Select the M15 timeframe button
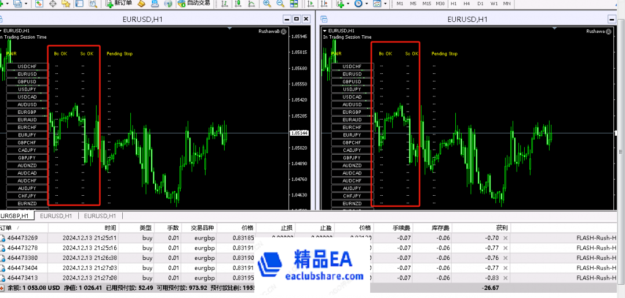Viewport: 625px width, 298px height. coord(426,3)
